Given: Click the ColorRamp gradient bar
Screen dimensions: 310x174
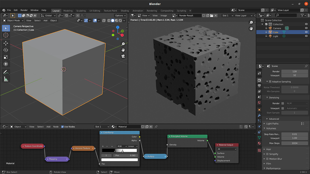Looking at the screenshot, I should click(x=119, y=150).
